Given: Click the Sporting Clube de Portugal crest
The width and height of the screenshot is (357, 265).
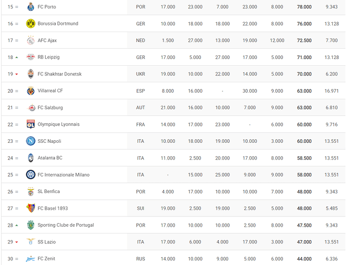Looking at the screenshot, I should (x=31, y=225).
